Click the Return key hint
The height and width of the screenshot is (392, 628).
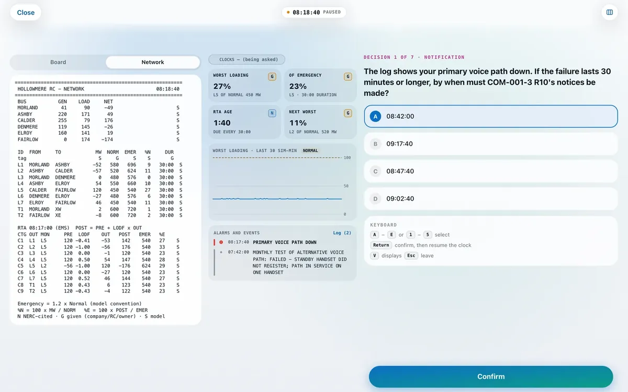(381, 245)
